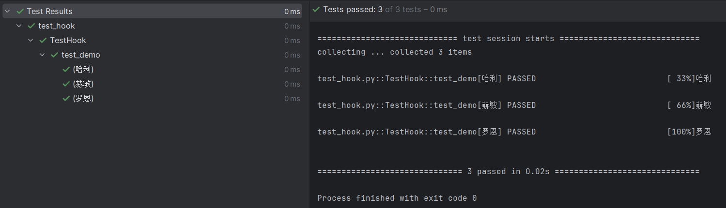Click the "Process finished with exit code 0" line
This screenshot has width=726, height=208.
397,198
